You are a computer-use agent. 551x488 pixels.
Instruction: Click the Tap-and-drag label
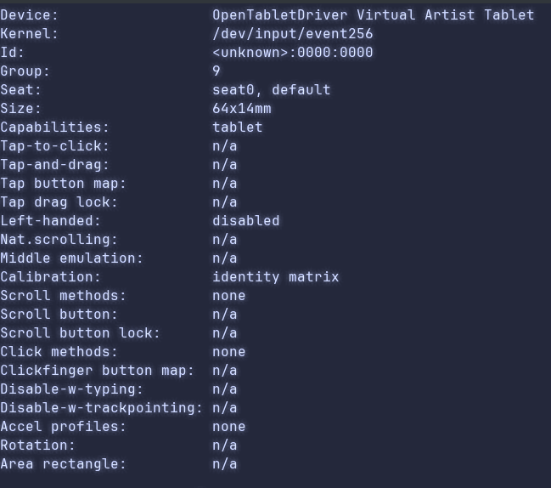coord(55,165)
